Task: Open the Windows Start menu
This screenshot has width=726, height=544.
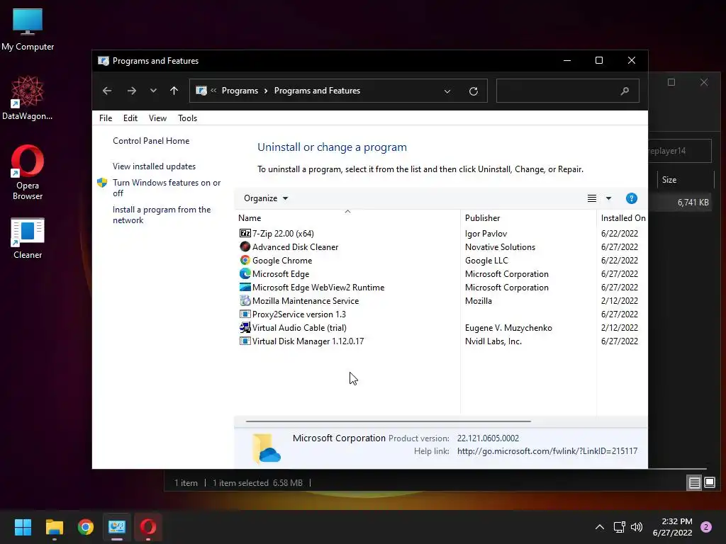Action: pos(23,527)
